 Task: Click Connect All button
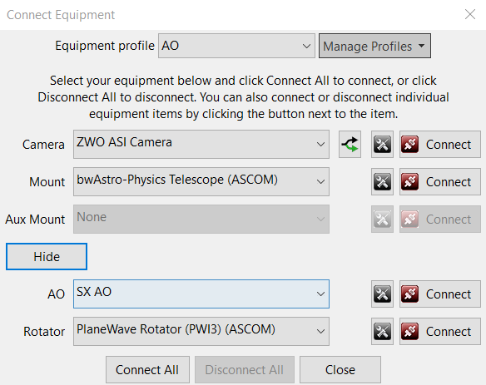[x=147, y=370]
